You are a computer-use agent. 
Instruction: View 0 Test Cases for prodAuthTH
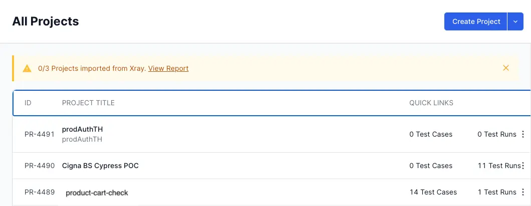click(x=431, y=134)
